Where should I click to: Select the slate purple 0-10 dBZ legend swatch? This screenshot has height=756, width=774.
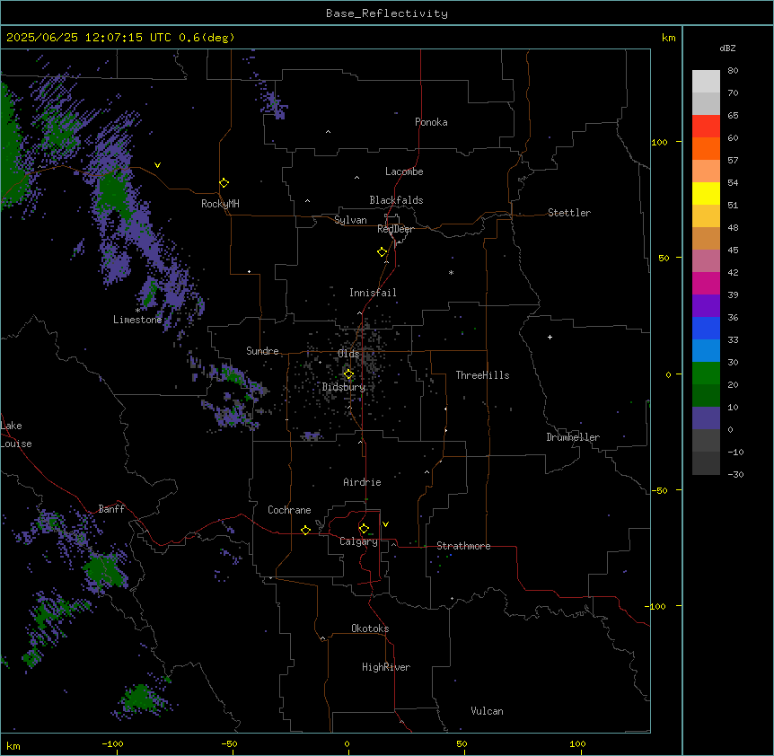[x=706, y=418]
